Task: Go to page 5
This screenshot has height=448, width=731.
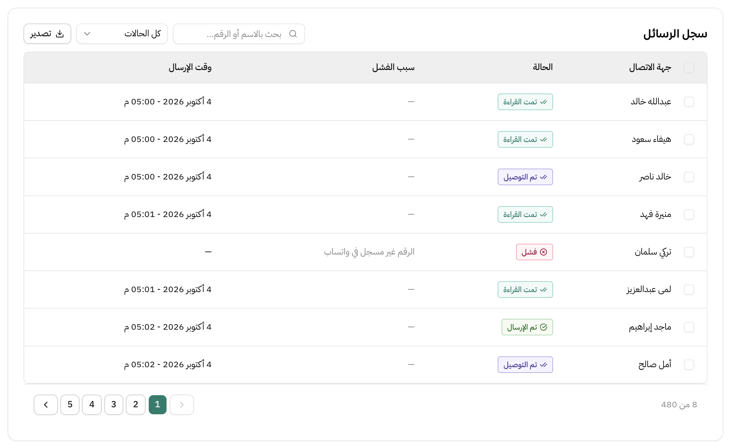Action: point(70,405)
